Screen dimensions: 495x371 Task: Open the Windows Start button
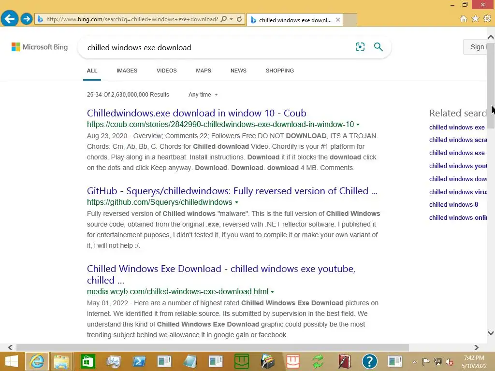[12, 361]
